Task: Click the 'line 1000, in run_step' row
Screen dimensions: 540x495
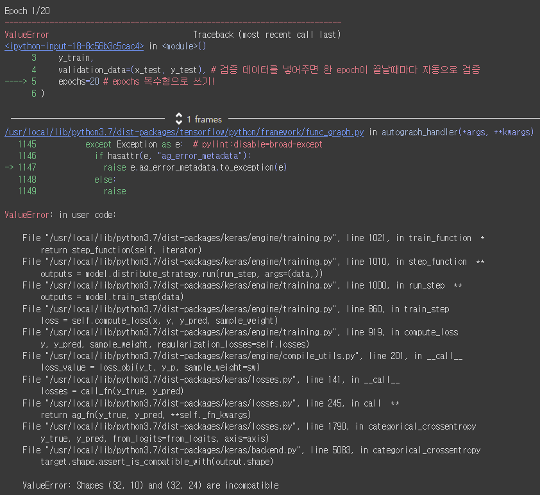Action: click(242, 286)
